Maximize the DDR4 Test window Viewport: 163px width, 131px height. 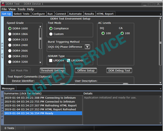152,4
